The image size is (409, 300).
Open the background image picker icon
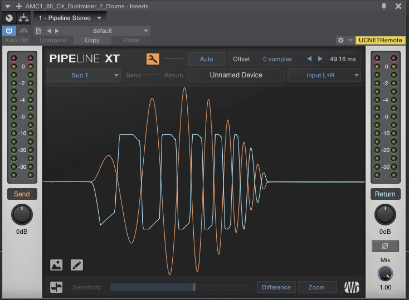click(56, 265)
